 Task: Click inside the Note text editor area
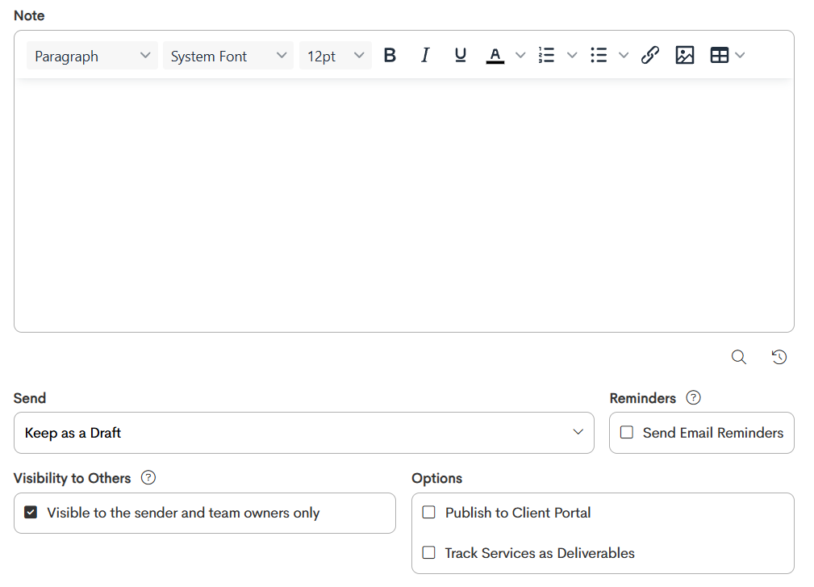click(x=404, y=205)
